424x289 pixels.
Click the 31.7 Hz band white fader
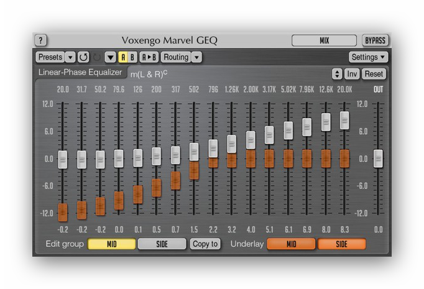click(x=81, y=160)
